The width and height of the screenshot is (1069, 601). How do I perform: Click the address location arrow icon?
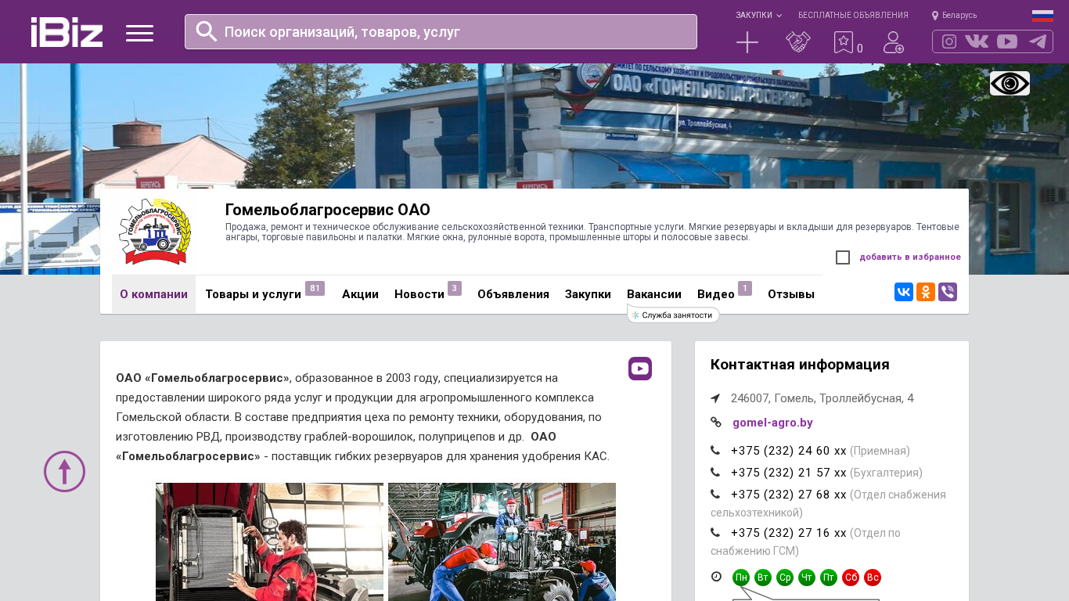click(715, 398)
